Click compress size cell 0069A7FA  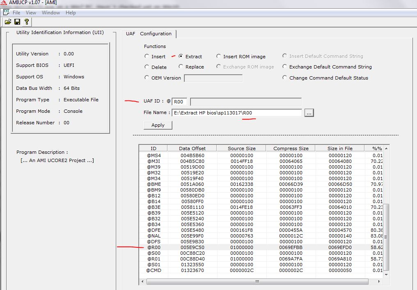291,259
